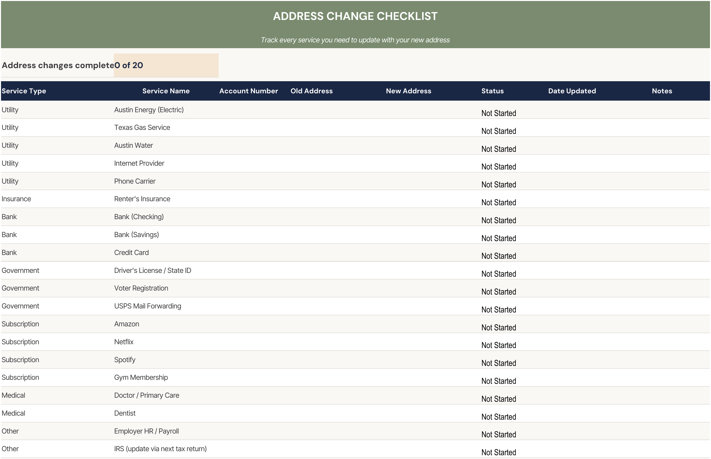The width and height of the screenshot is (711, 459).
Task: Select the New Address header cell
Action: point(409,91)
